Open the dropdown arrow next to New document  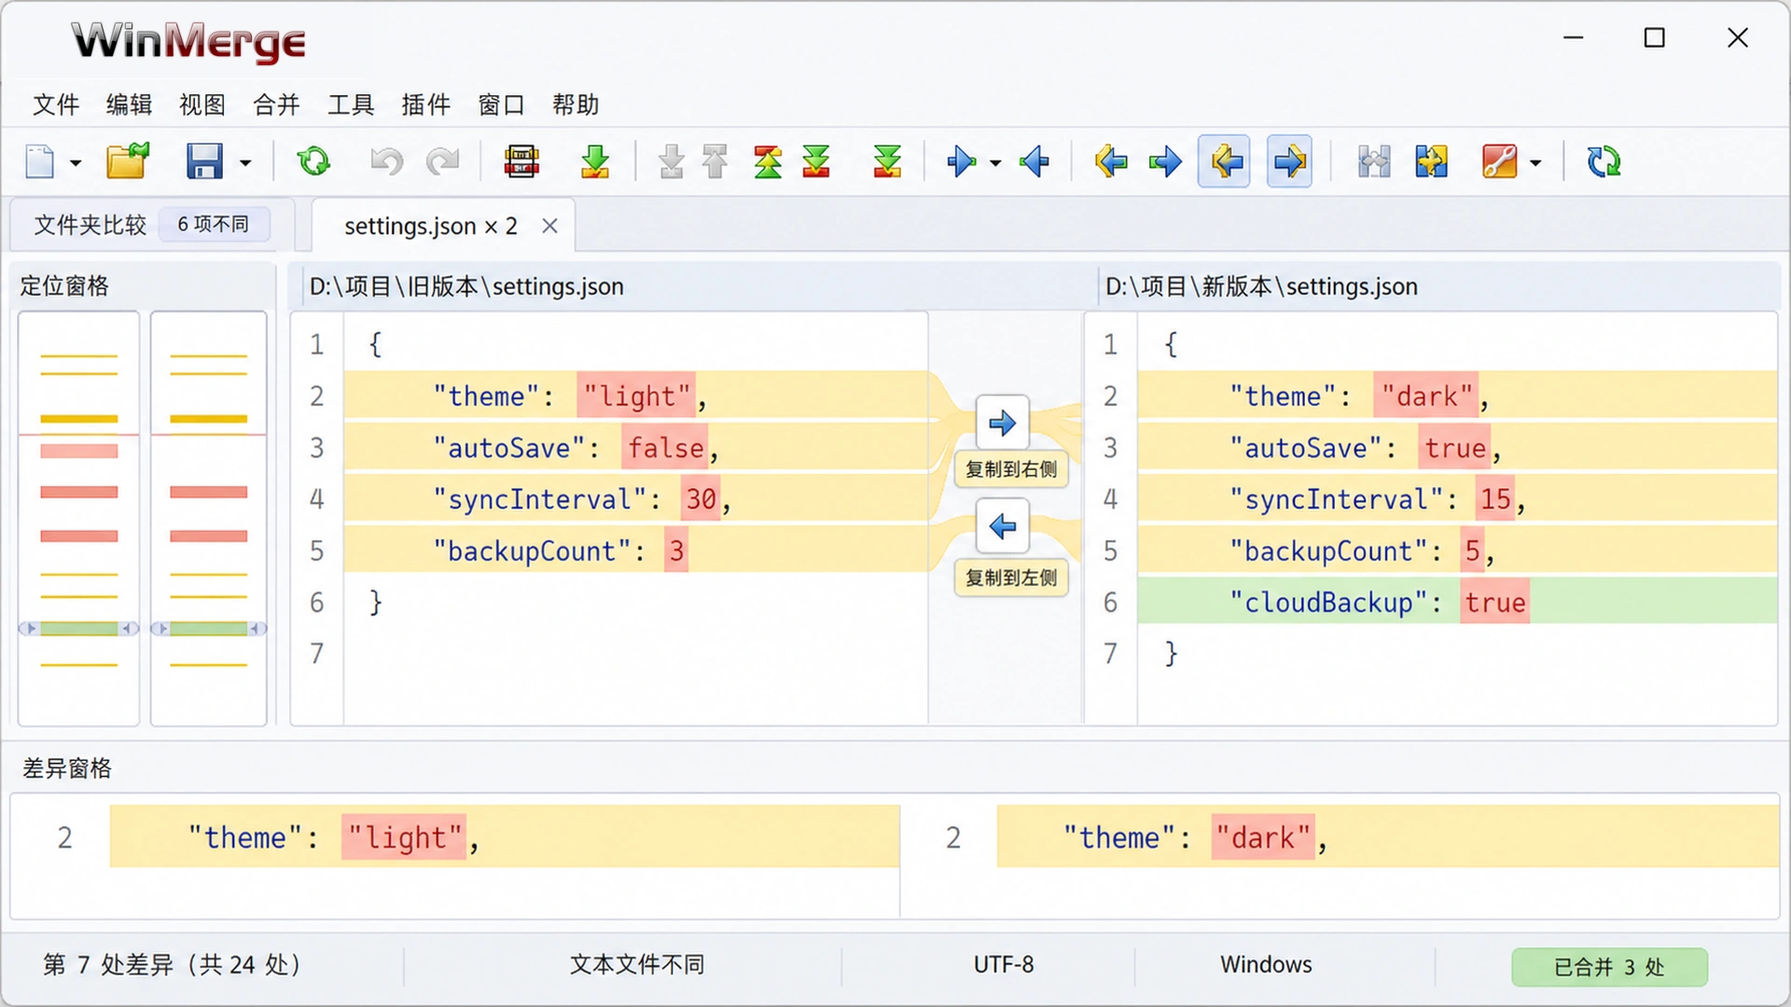76,163
